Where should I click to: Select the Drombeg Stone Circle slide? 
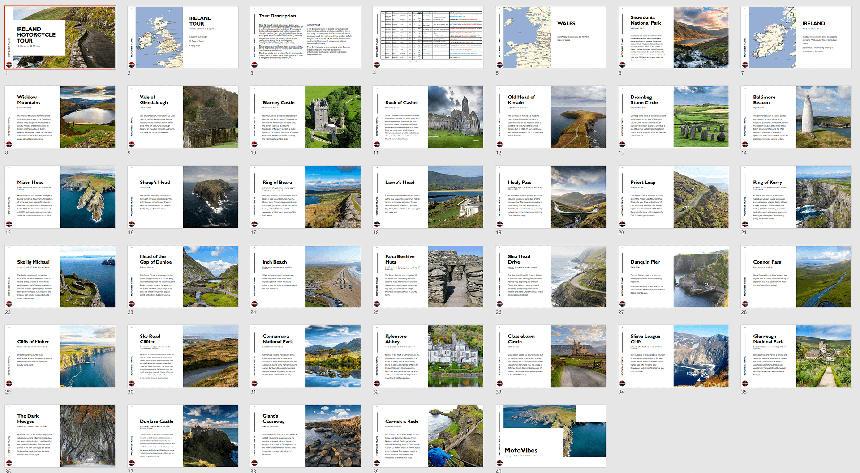(673, 117)
